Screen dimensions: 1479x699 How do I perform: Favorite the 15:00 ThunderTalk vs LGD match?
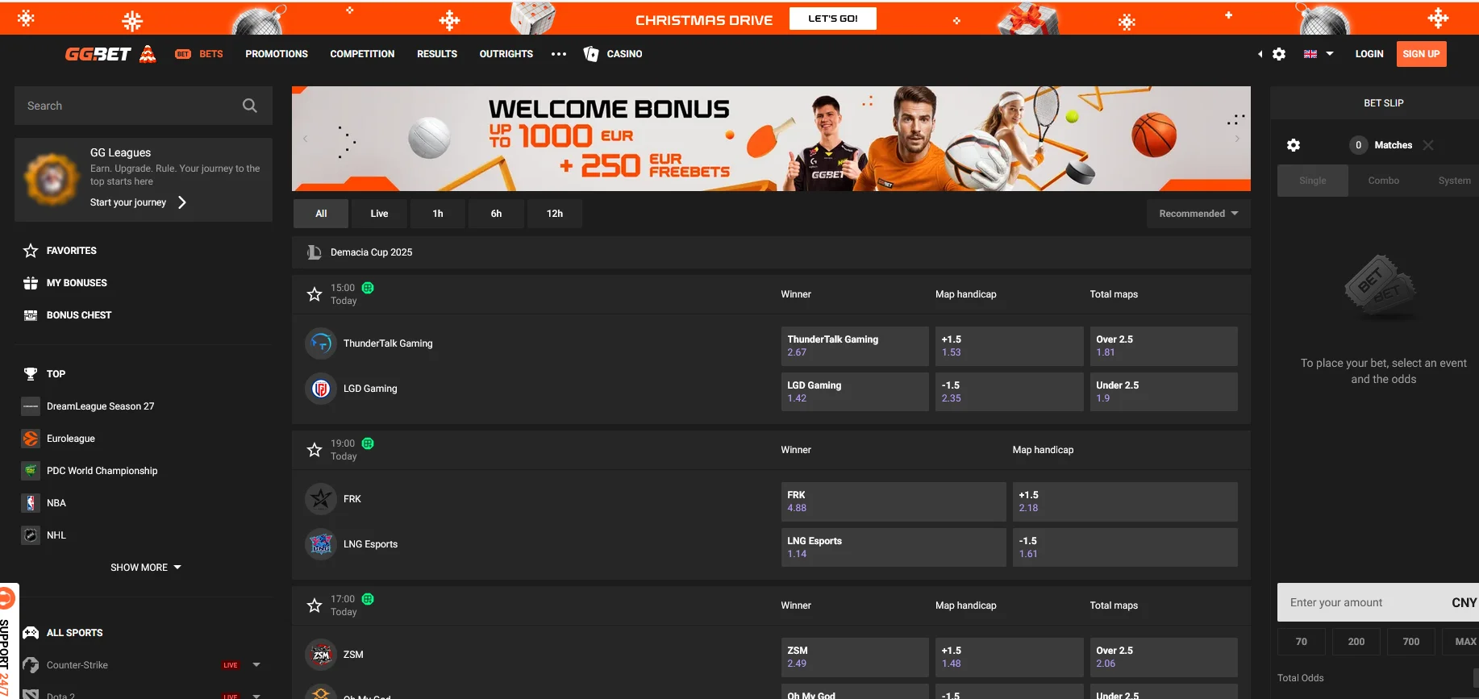(315, 294)
